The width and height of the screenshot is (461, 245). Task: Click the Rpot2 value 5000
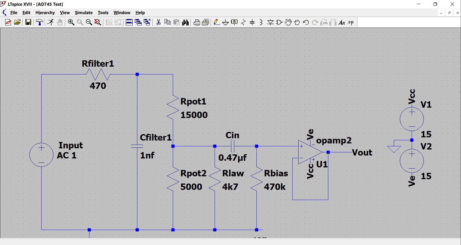click(x=191, y=187)
